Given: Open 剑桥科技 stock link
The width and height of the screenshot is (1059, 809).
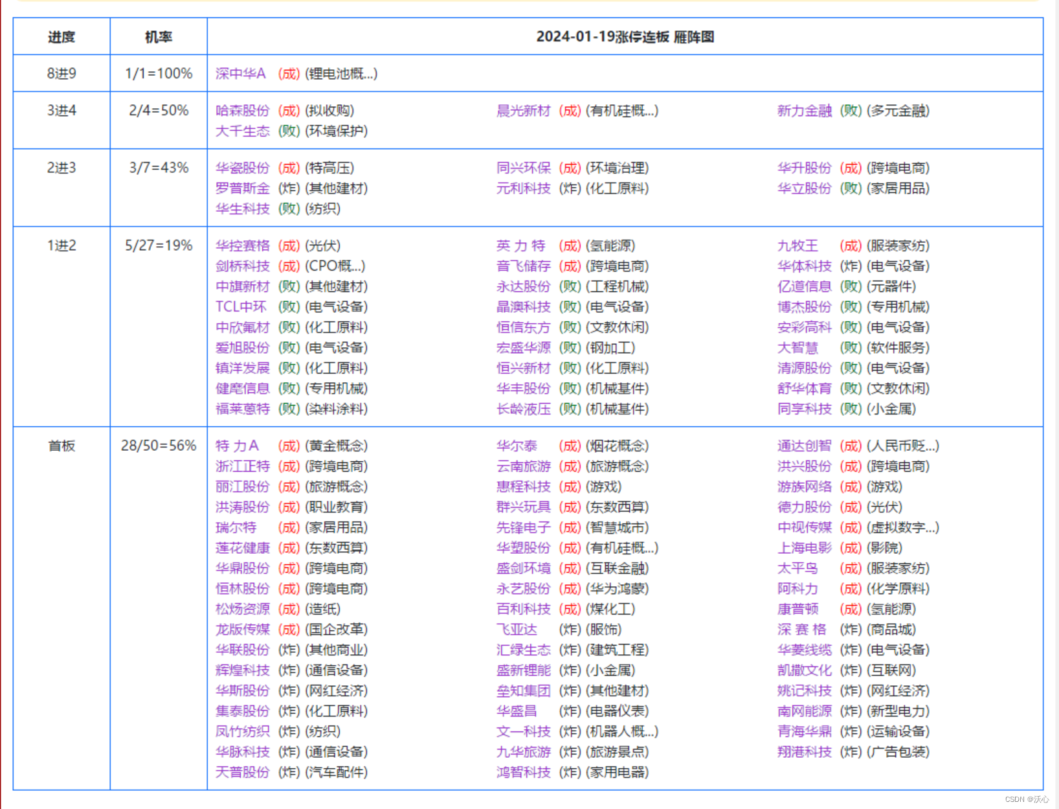Looking at the screenshot, I should click(x=242, y=266).
